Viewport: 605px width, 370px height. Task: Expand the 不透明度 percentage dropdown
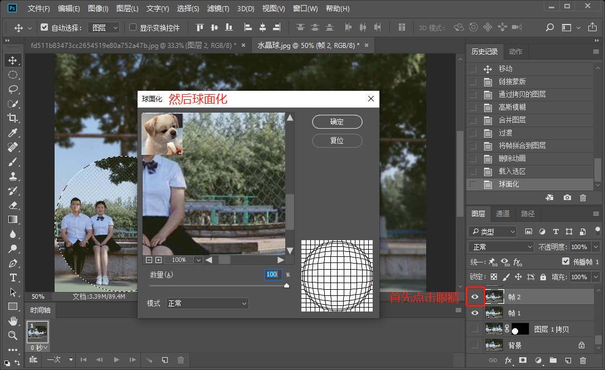596,246
